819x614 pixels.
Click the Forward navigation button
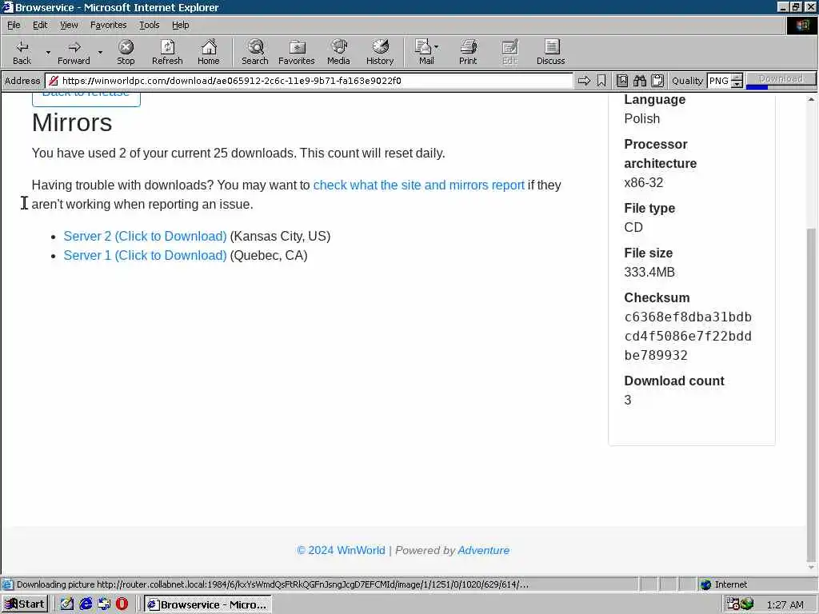(74, 52)
